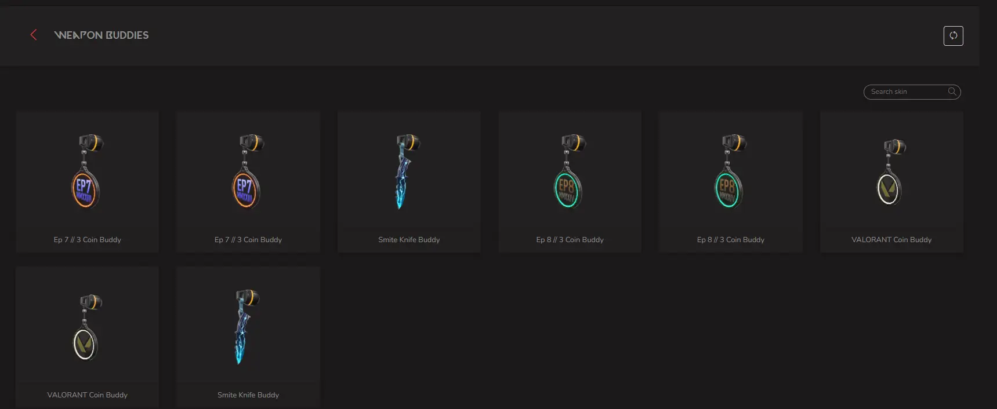Click the magnifying glass search icon
997x409 pixels.
[x=952, y=92]
